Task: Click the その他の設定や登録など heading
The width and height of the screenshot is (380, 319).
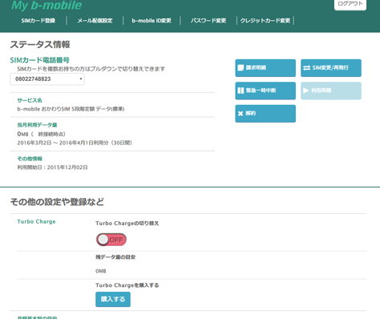Action: coord(57,202)
